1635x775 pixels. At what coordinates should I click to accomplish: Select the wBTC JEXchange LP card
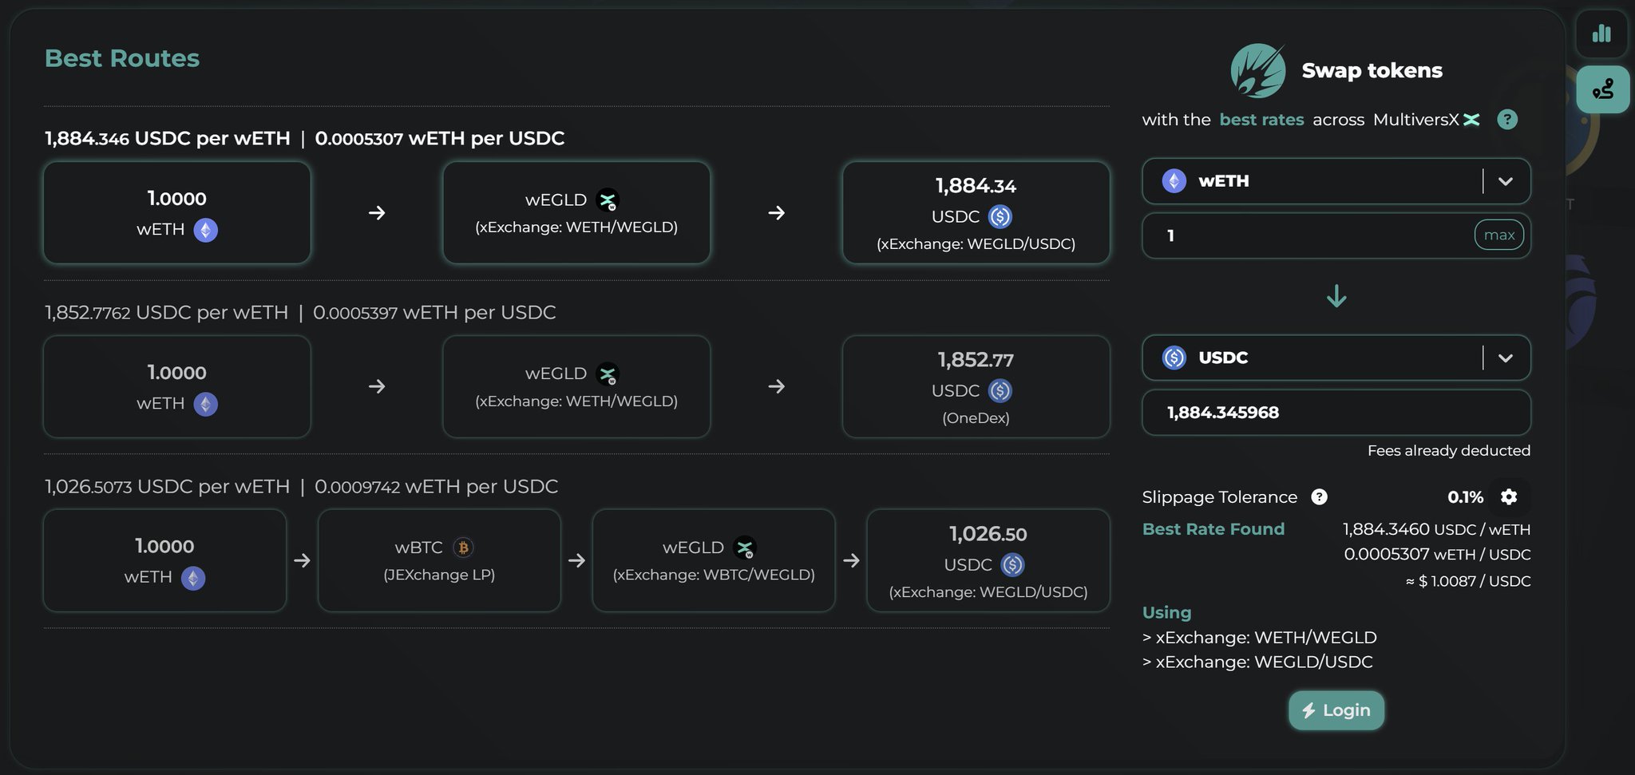(439, 561)
